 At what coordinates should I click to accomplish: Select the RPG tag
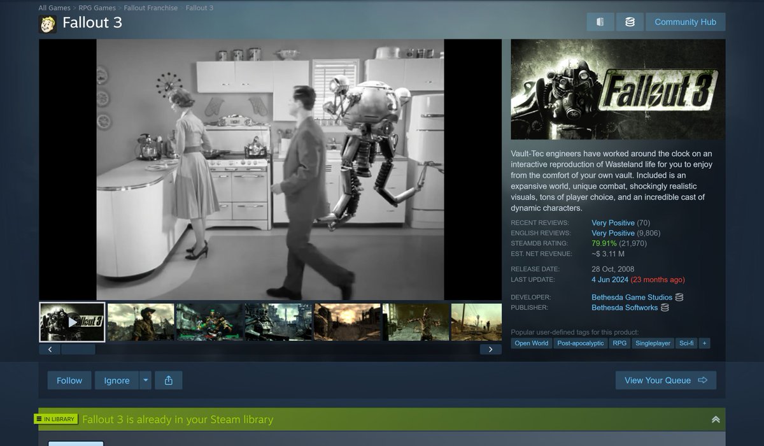(x=619, y=343)
